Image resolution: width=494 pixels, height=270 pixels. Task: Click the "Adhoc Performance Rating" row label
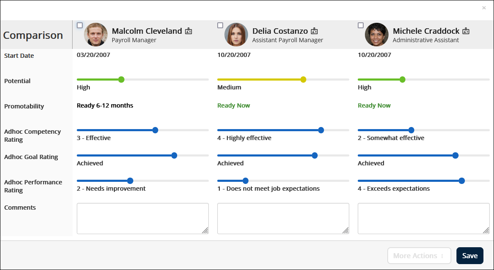pos(33,186)
